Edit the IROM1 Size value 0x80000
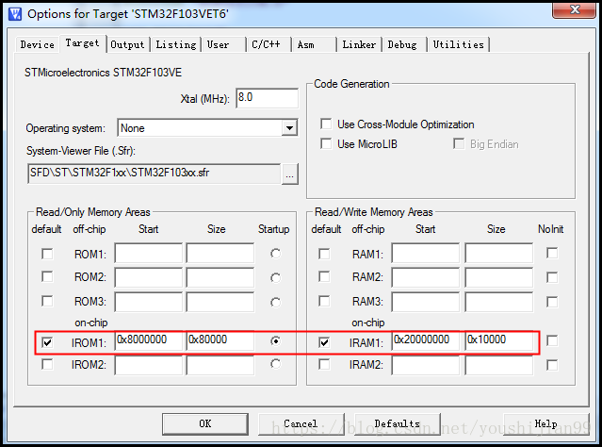602x447 pixels. [x=220, y=340]
